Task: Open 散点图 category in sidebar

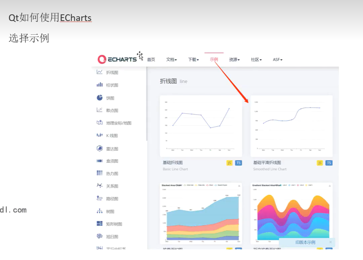Action: 112,110
